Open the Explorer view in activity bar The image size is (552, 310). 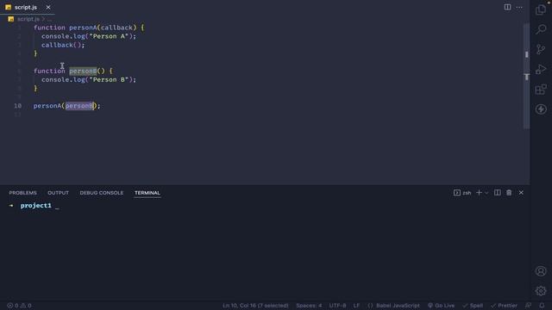coord(541,9)
